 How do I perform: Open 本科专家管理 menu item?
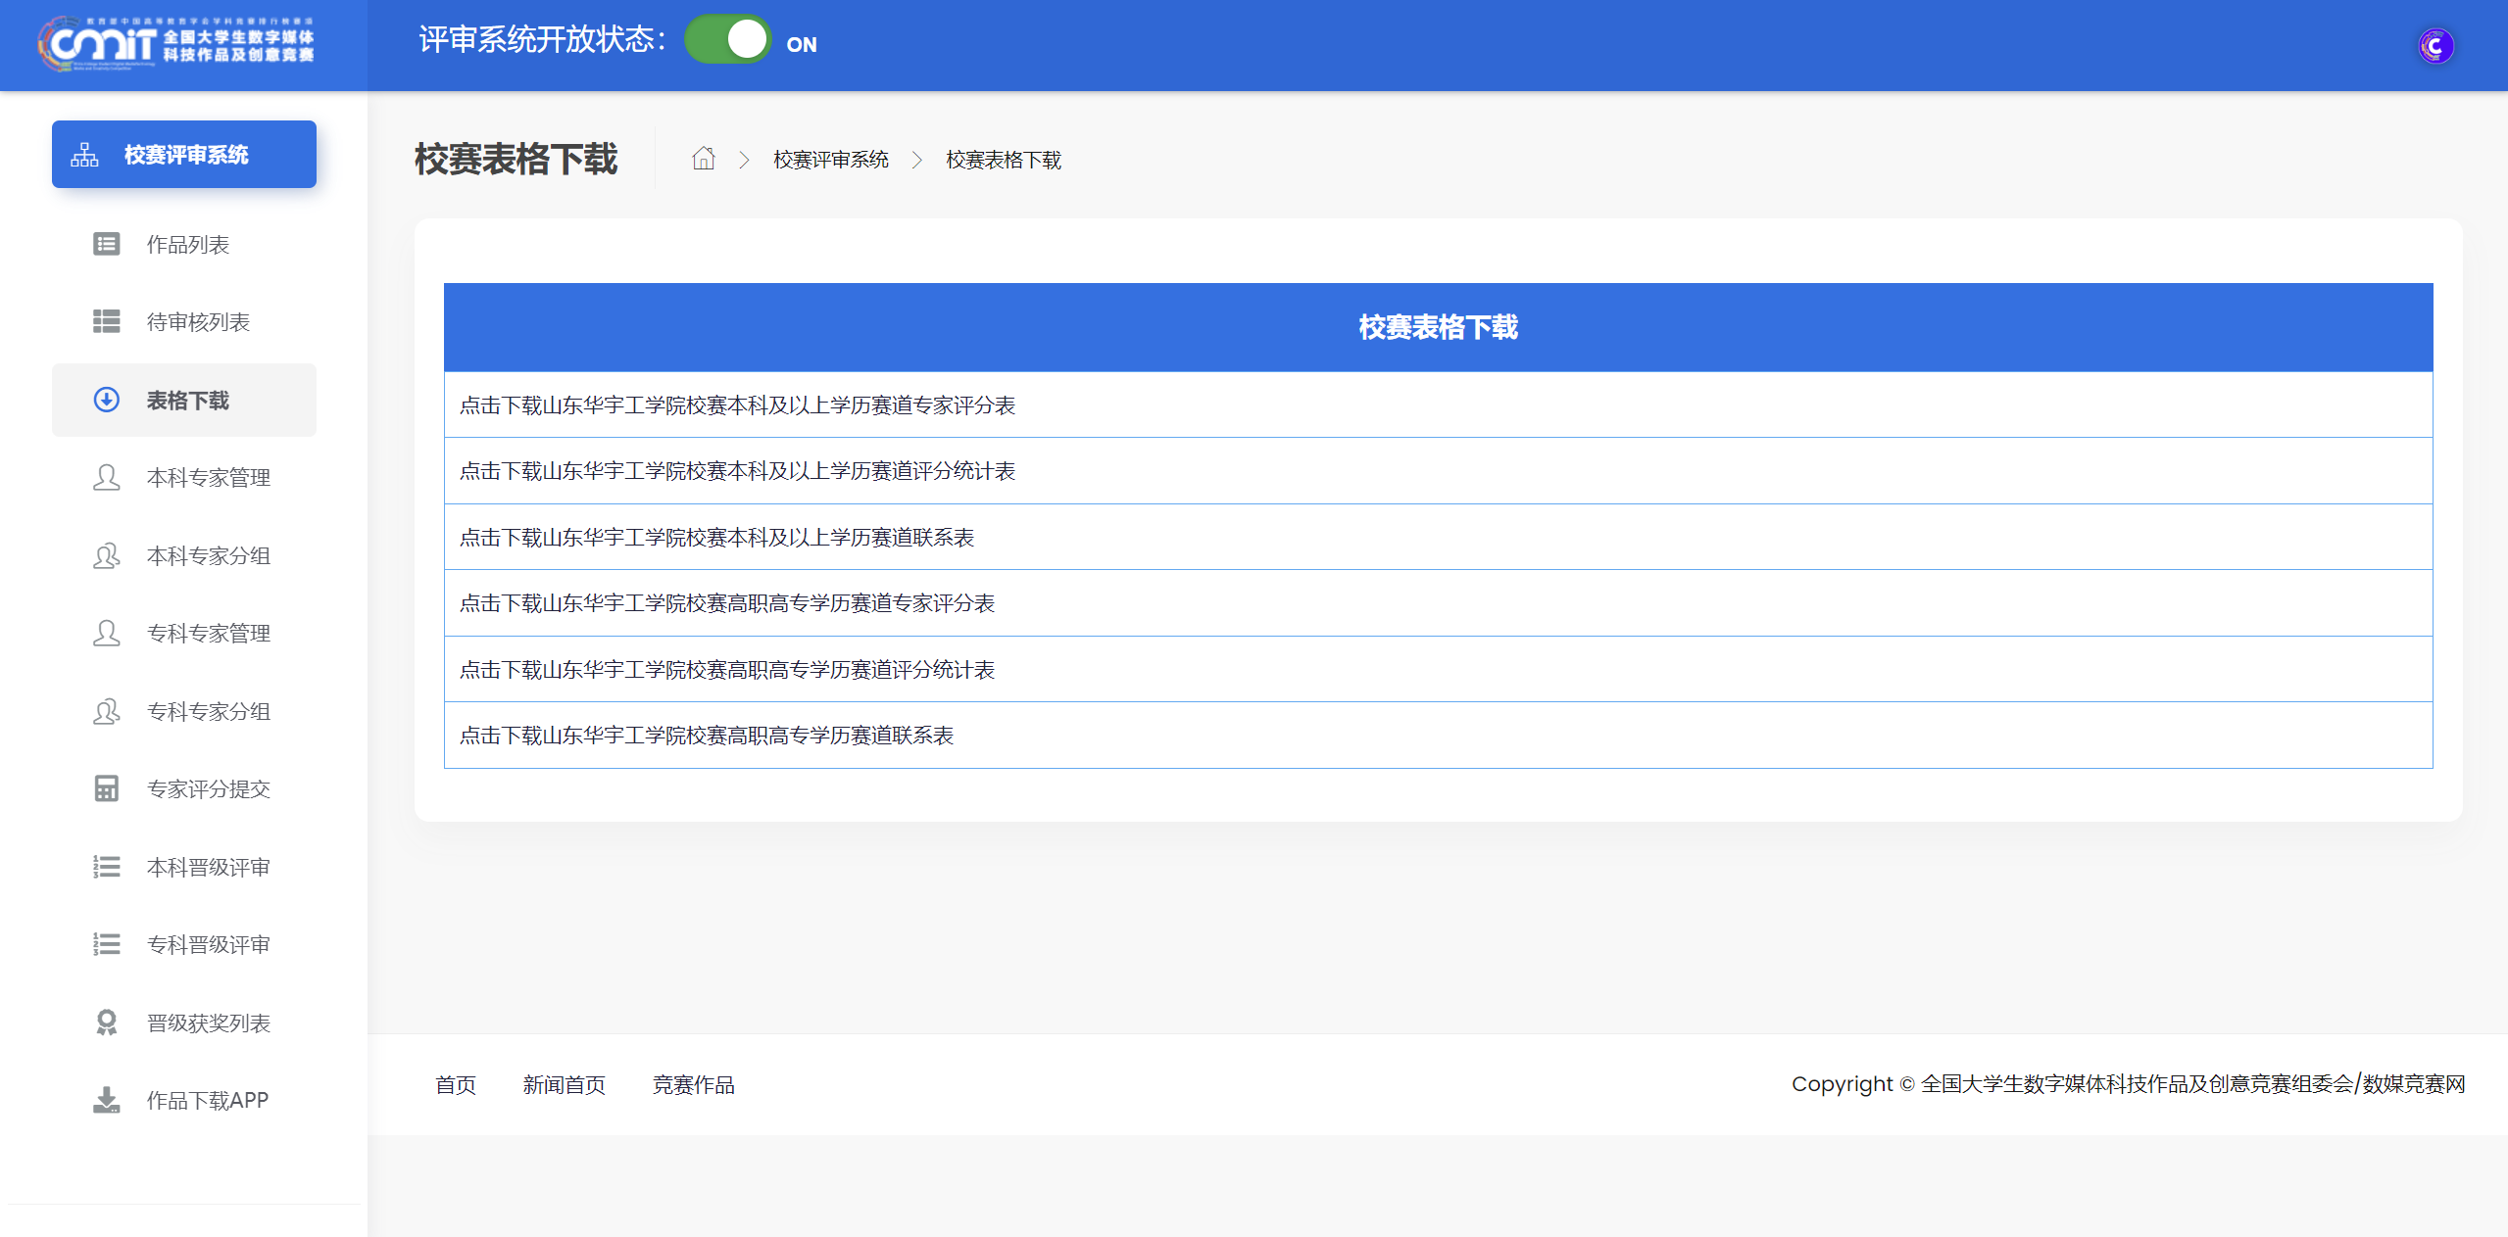click(x=184, y=477)
